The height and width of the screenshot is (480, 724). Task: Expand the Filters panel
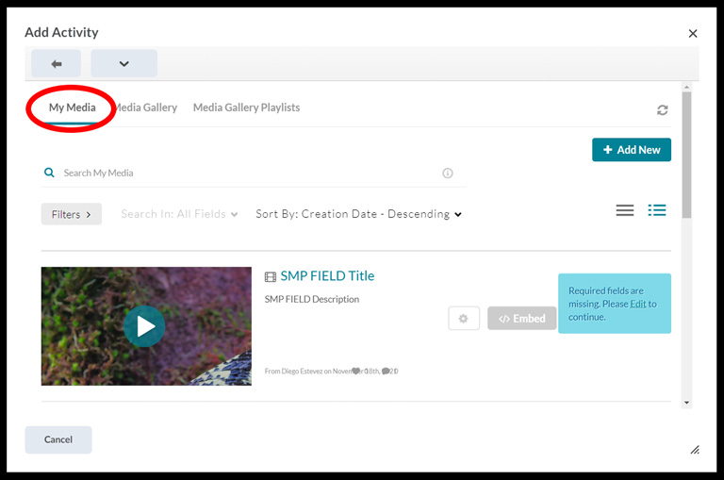point(71,214)
